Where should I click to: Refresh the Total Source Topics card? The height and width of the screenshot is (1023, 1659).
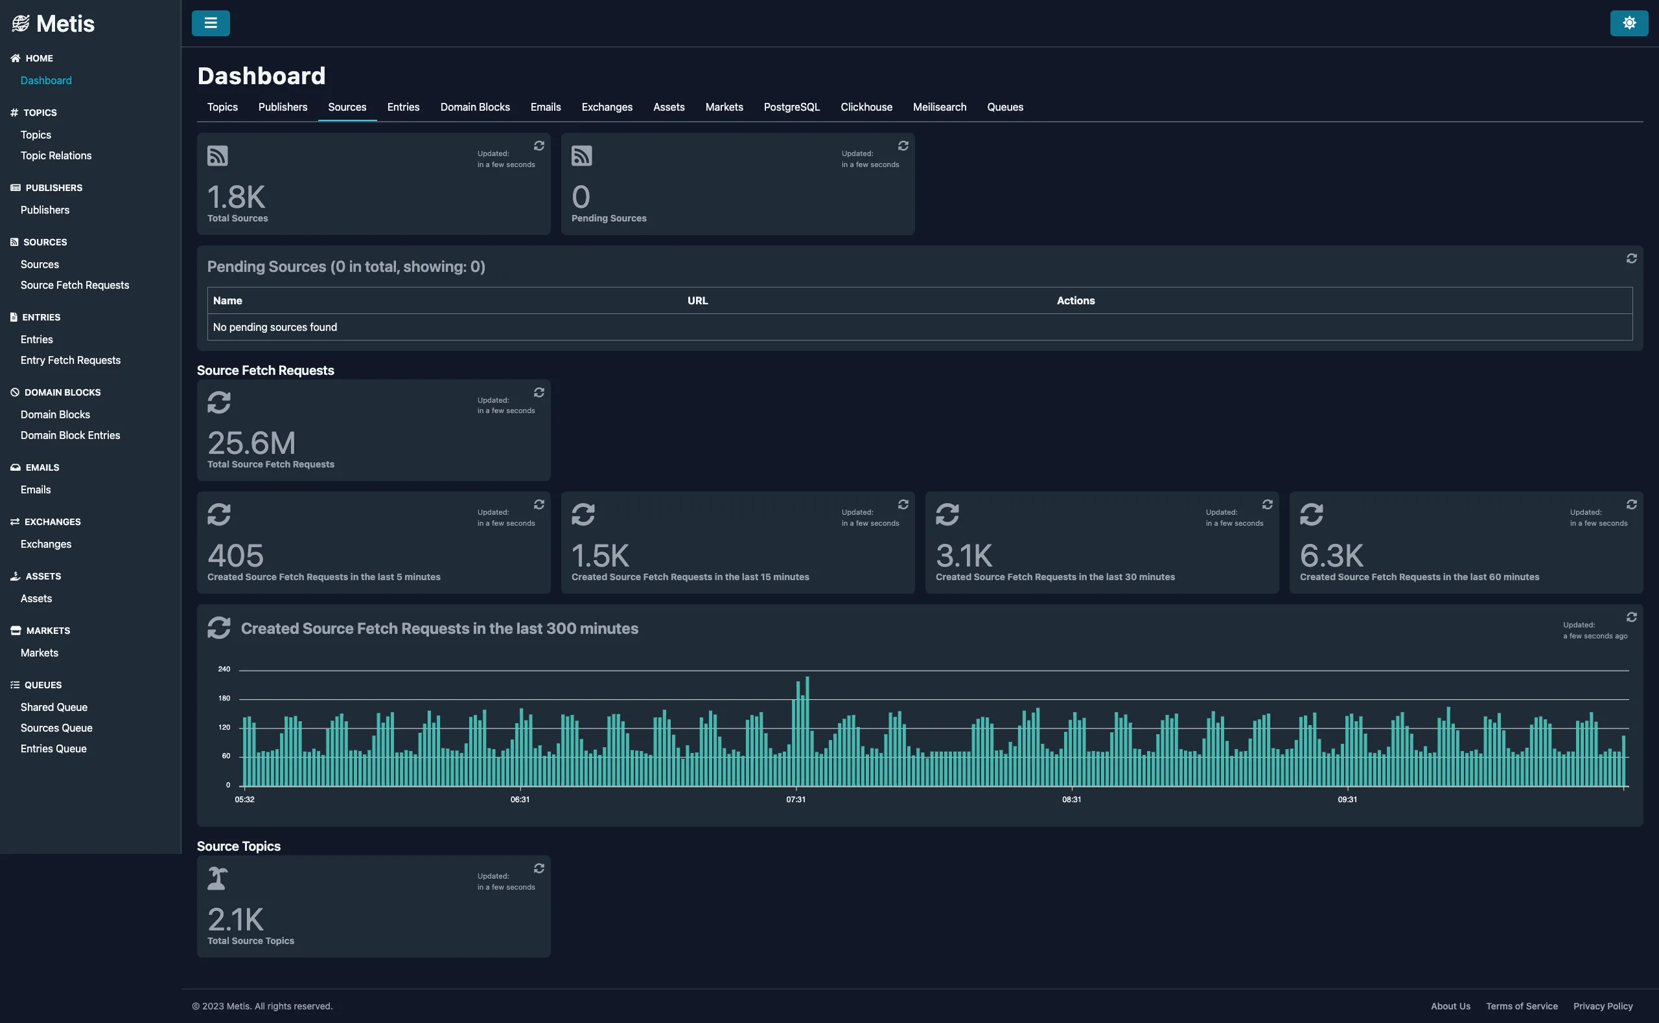(539, 868)
